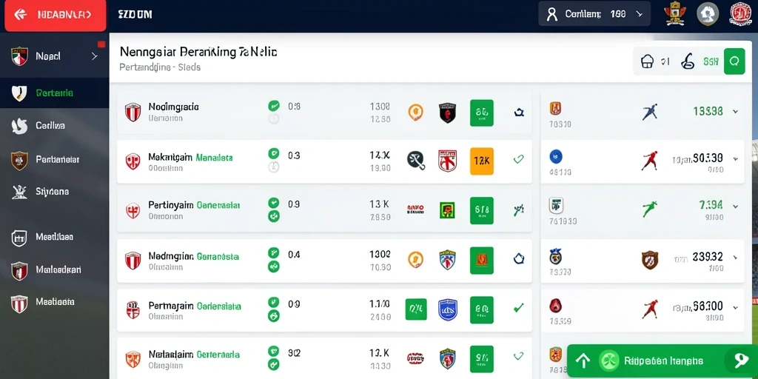758x379 pixels.
Task: Click the home icon in top toolbar
Action: coord(647,61)
